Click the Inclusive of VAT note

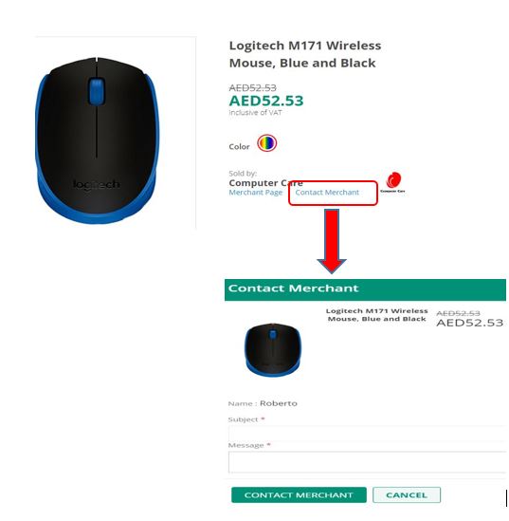point(255,113)
